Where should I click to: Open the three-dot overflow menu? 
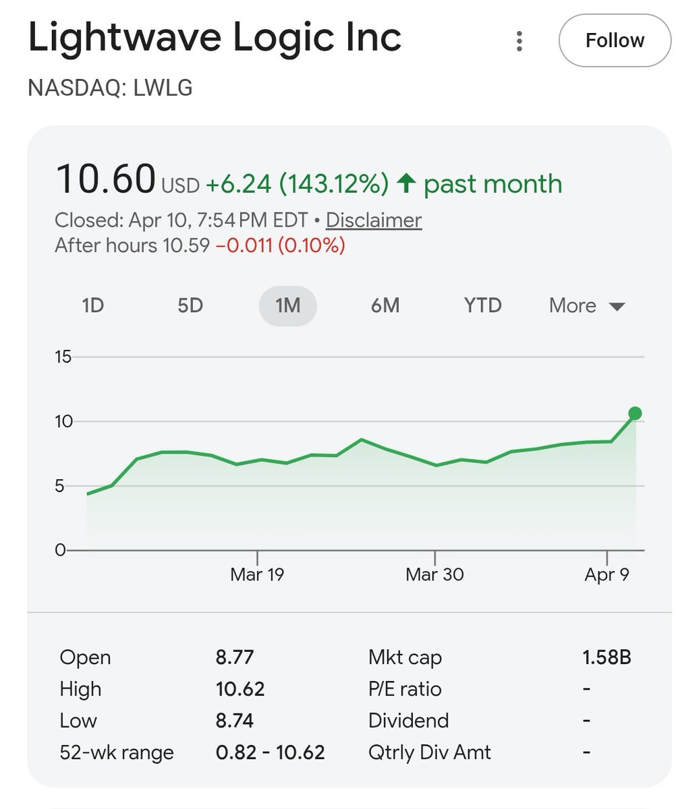pos(520,40)
